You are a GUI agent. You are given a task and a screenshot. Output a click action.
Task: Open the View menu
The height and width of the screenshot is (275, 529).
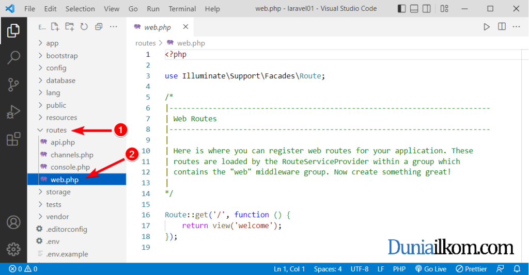(112, 9)
